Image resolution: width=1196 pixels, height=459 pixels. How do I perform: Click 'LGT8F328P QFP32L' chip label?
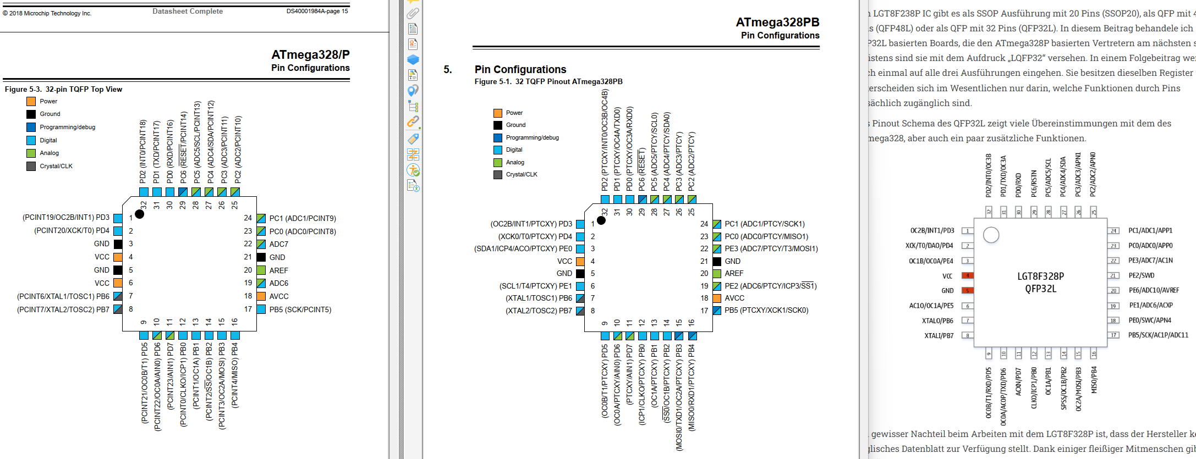[x=1040, y=283]
